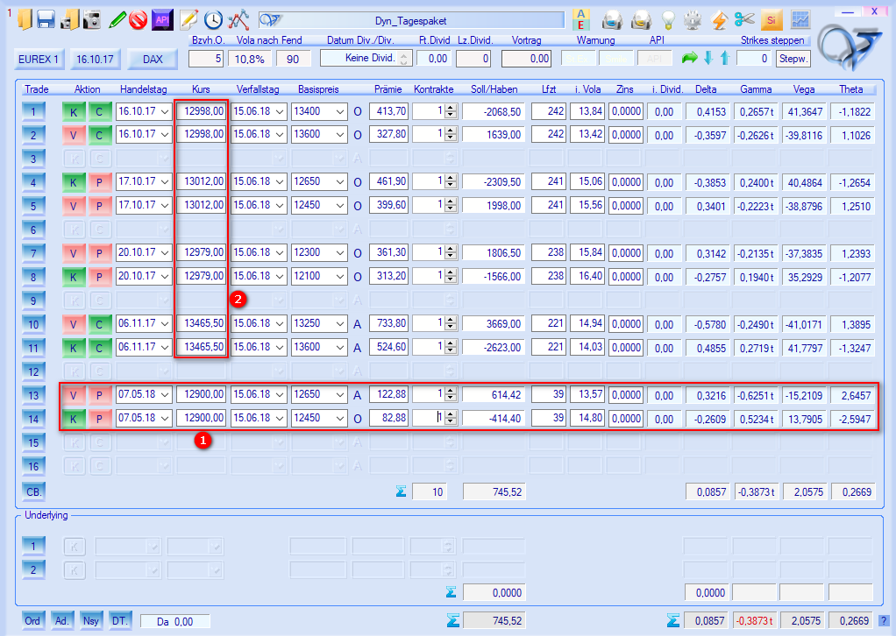Image resolution: width=896 pixels, height=636 pixels.
Task: Select the Ord tab at bottom left
Action: click(32, 620)
